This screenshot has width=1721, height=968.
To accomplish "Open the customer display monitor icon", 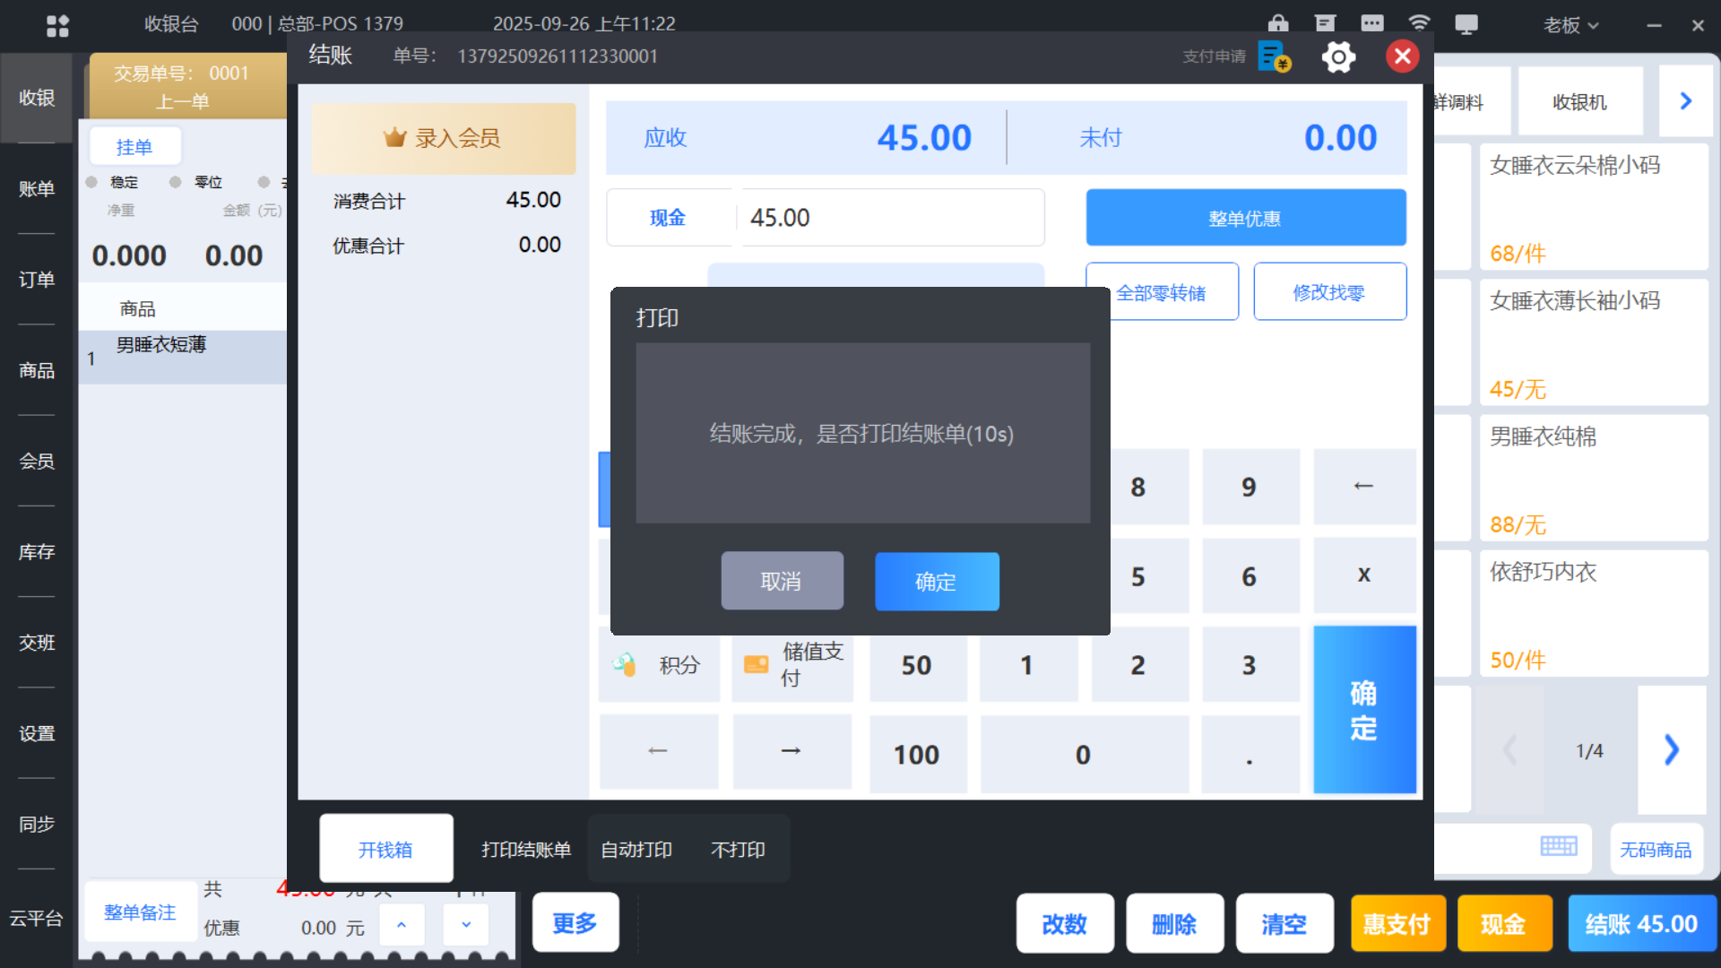I will coord(1466,24).
